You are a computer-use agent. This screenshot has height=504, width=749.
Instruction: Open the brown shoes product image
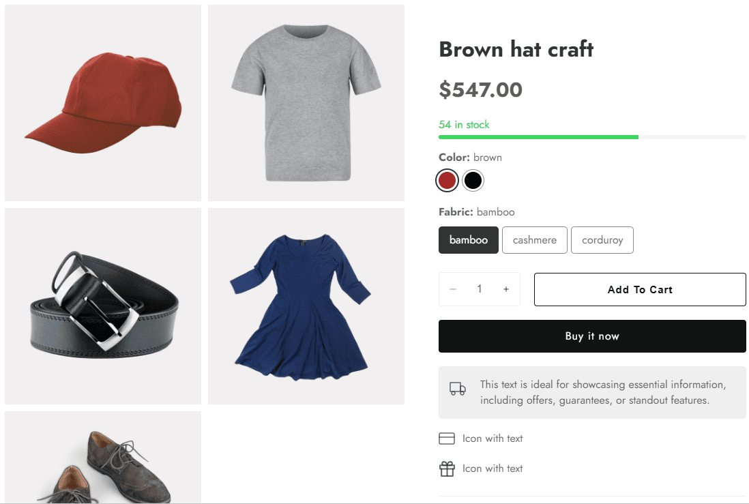pyautogui.click(x=103, y=457)
